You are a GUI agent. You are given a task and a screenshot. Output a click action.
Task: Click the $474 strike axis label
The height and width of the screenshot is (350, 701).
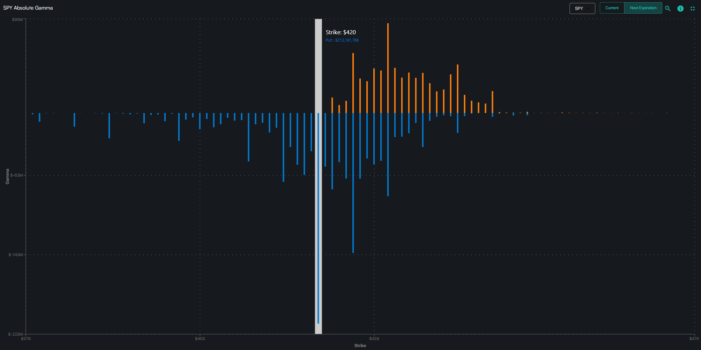click(x=694, y=339)
